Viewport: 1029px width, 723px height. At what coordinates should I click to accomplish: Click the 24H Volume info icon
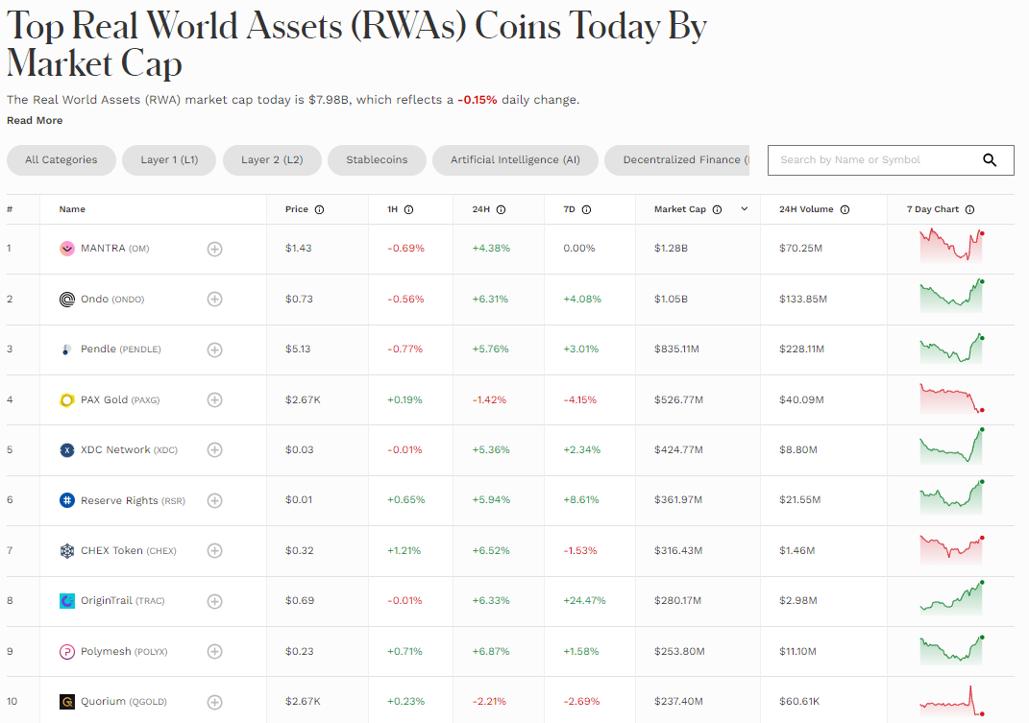tap(845, 210)
